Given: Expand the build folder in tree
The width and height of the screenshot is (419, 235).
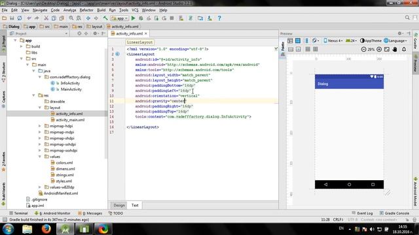Looking at the screenshot, I should 22,46.
